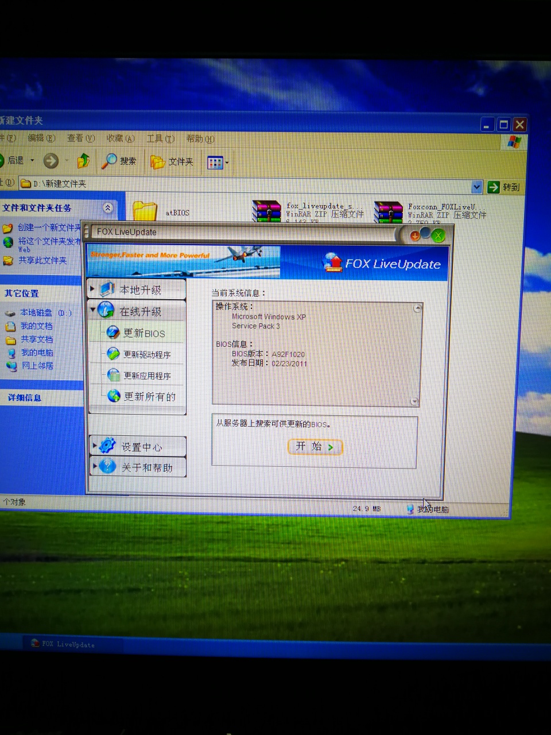
Task: Click the Service Pack 3 text
Action: [x=255, y=326]
